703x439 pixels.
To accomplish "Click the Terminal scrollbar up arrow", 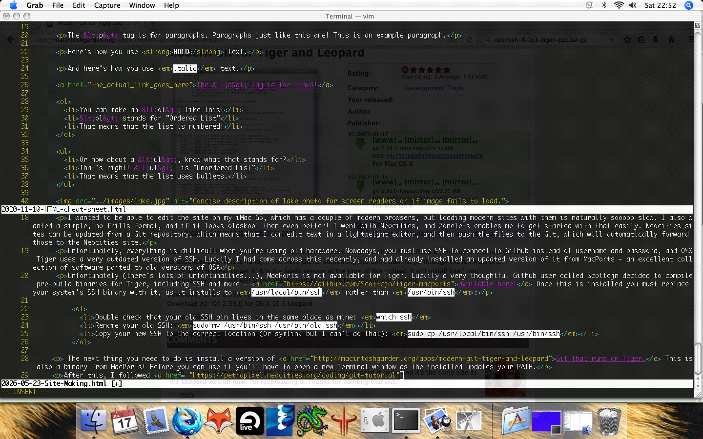I will point(698,379).
